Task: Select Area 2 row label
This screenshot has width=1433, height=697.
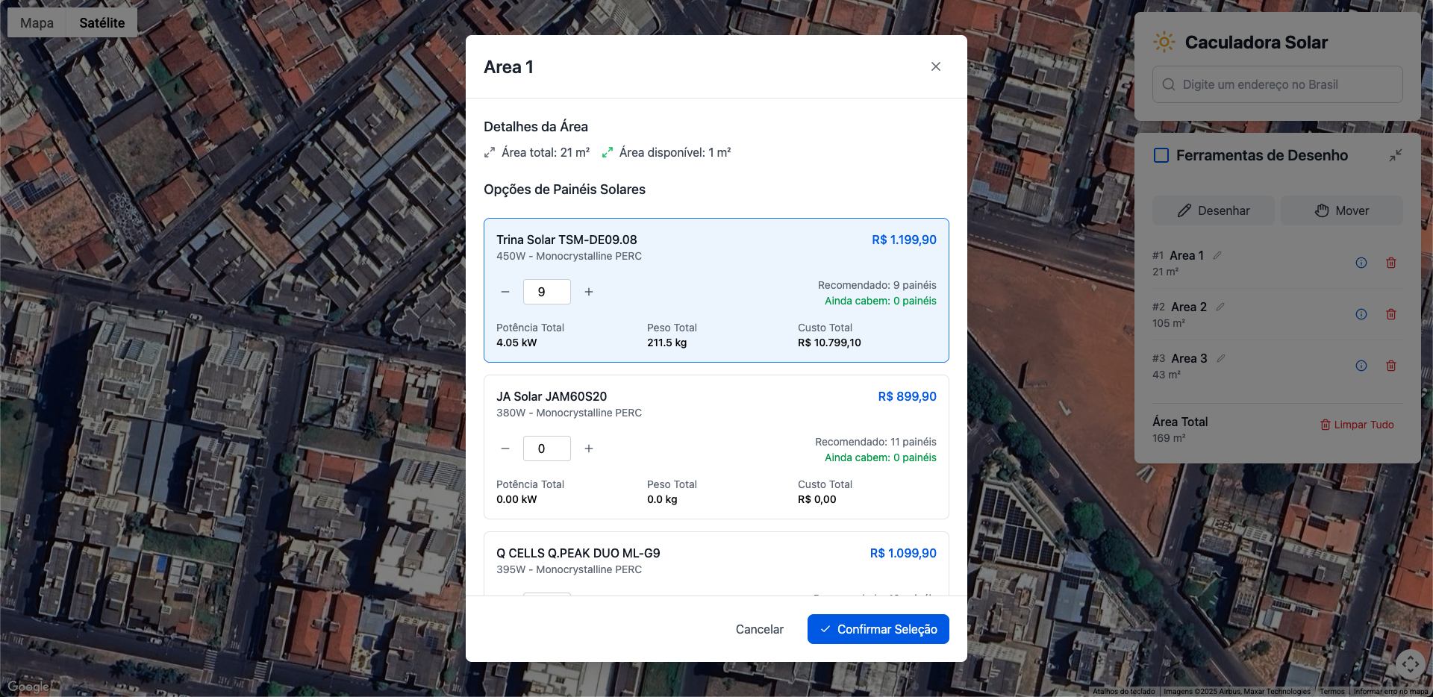Action: [x=1189, y=307]
